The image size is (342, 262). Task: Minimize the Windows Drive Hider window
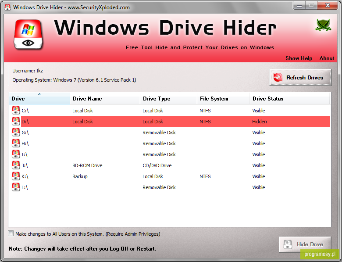[299, 6]
